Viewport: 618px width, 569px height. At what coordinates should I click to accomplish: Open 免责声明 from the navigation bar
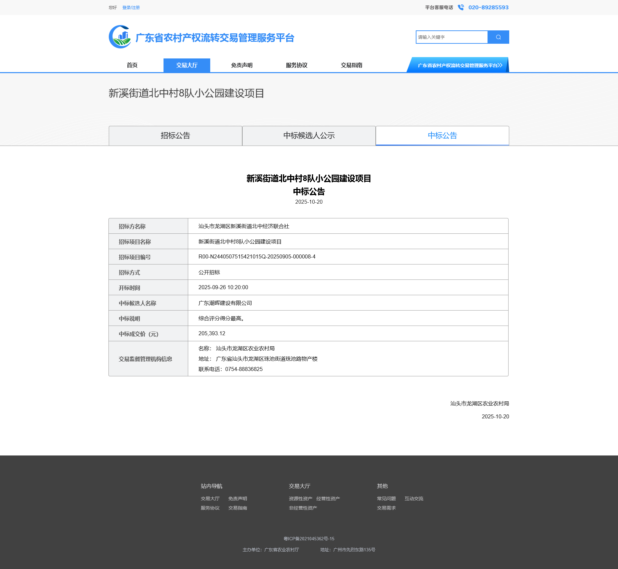[x=242, y=65]
